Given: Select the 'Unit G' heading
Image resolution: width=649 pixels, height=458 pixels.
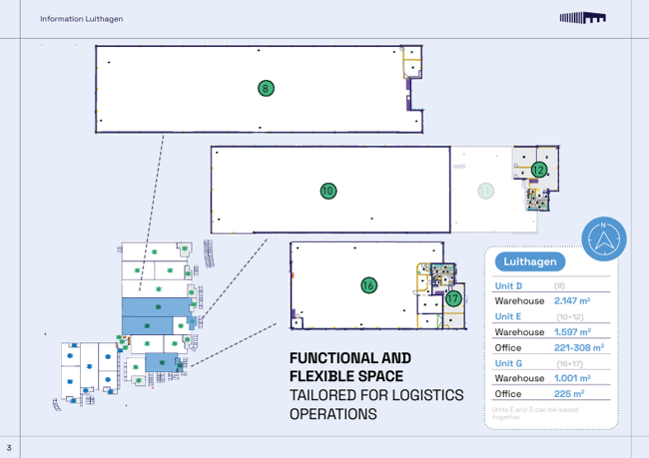Looking at the screenshot, I should pos(508,363).
